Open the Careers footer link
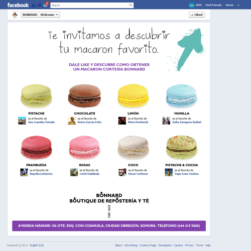This screenshot has height=251, width=251. tap(178, 245)
